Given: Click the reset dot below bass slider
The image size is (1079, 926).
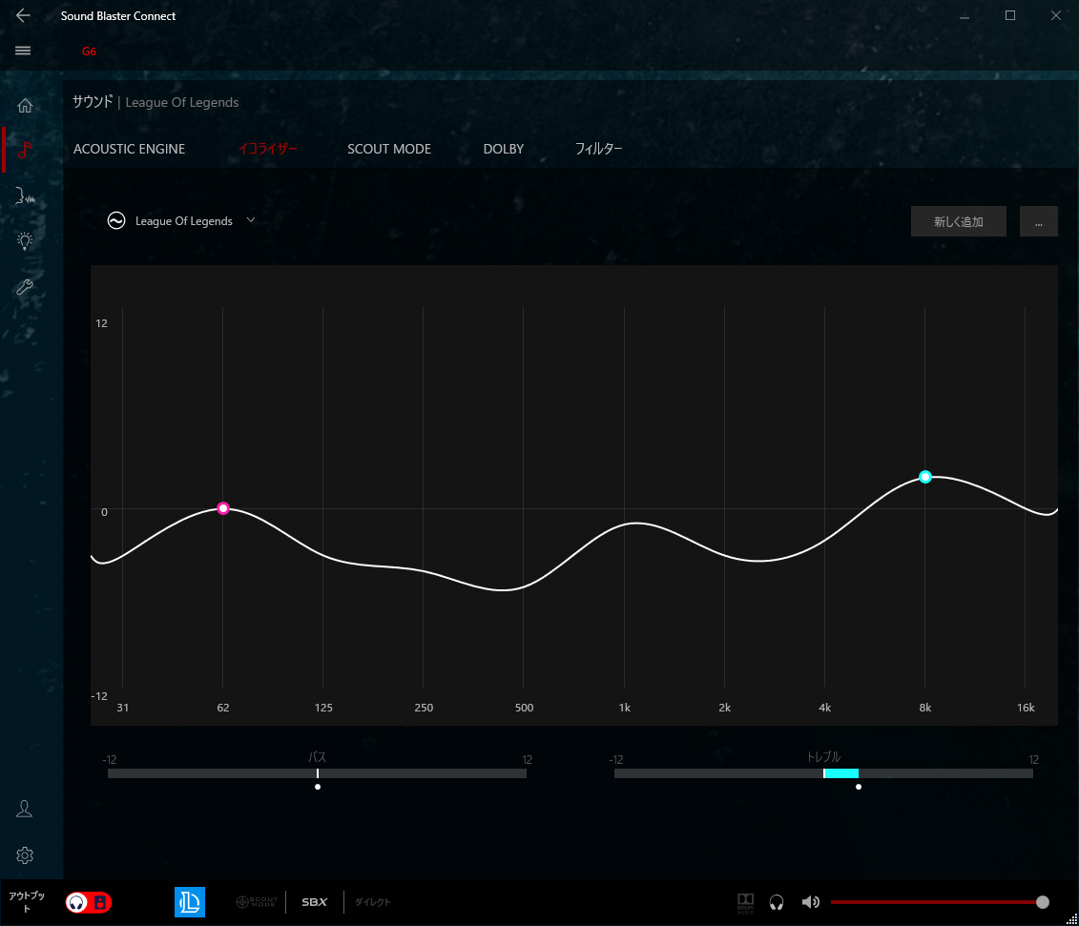Looking at the screenshot, I should pyautogui.click(x=318, y=787).
